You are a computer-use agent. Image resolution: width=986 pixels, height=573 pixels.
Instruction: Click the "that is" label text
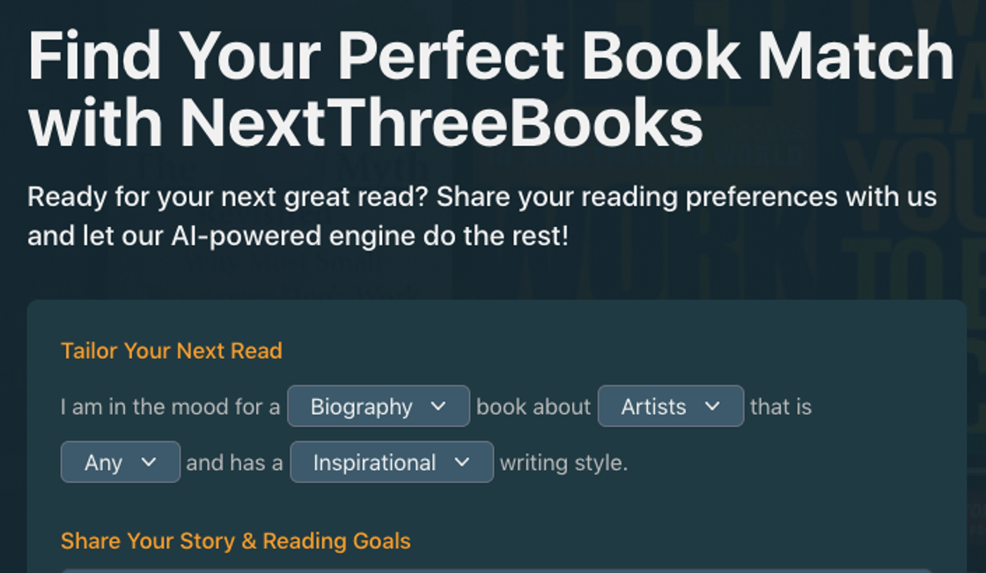tap(781, 407)
